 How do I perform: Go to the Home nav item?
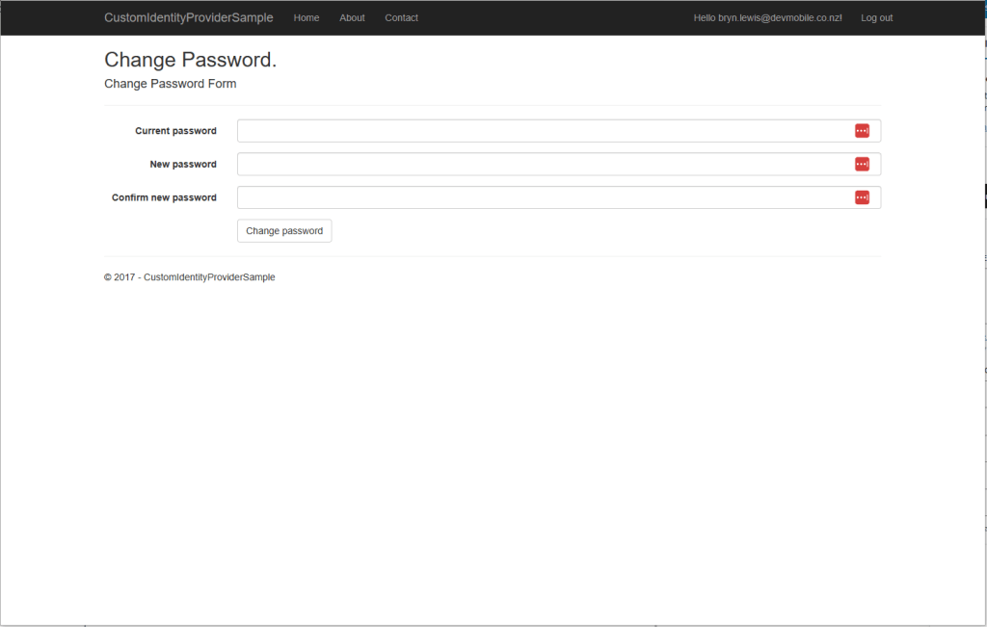point(307,18)
